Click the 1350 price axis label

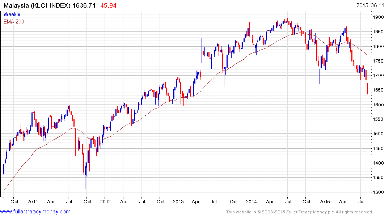coord(379,178)
